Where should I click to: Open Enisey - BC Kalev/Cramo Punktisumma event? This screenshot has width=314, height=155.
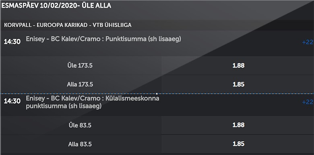point(103,39)
